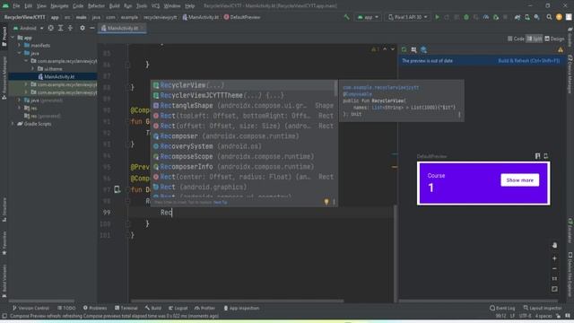Screen dimensions: 574x323
Task: Click the Make Project hammer icon
Action: tap(346, 17)
